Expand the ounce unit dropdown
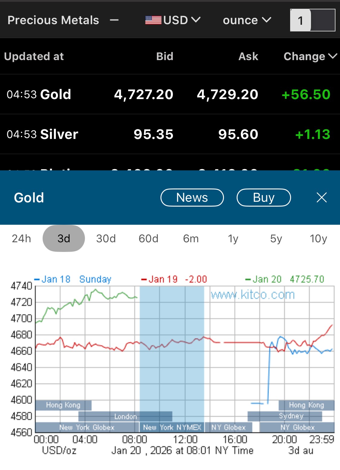Screen dimensions: 340x470 [x=247, y=20]
